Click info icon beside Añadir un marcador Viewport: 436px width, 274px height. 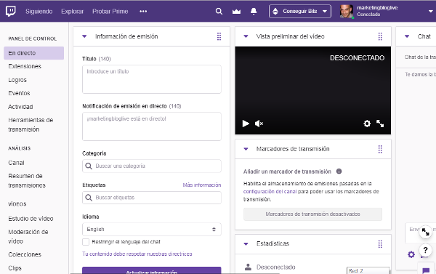click(x=339, y=172)
